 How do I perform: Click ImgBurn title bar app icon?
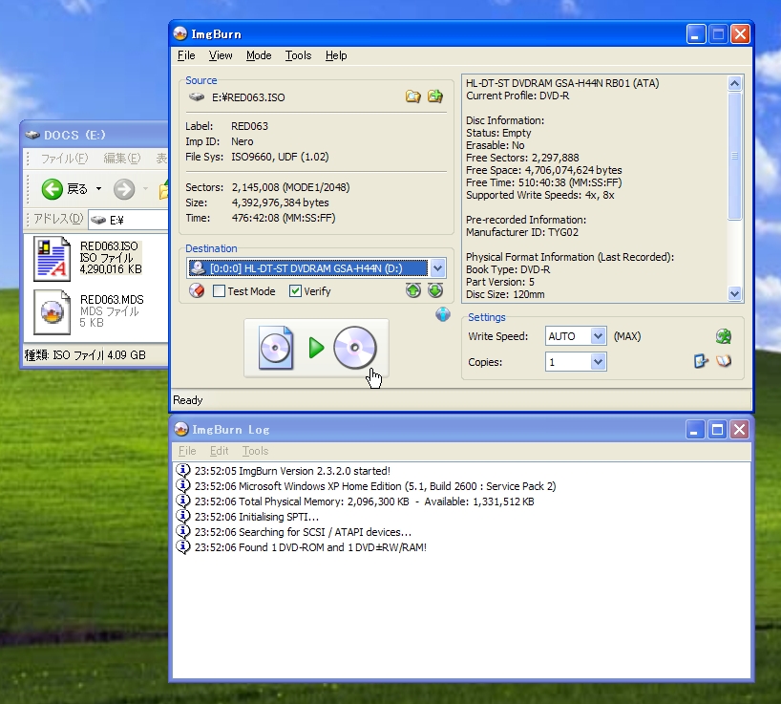click(180, 33)
